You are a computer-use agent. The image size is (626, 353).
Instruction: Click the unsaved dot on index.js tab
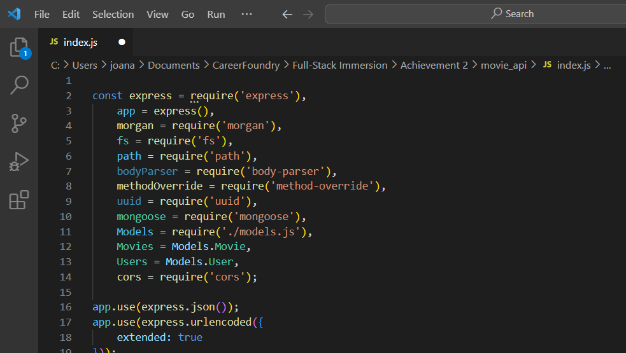pyautogui.click(x=122, y=42)
